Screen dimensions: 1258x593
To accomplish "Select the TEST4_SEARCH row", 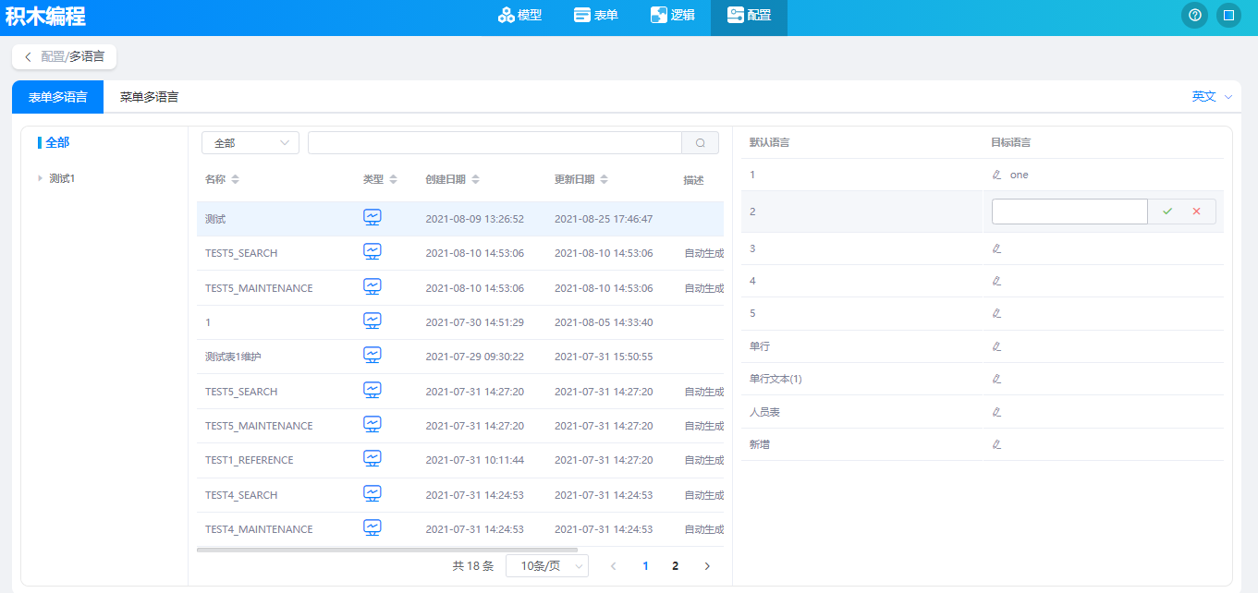I will pos(460,495).
